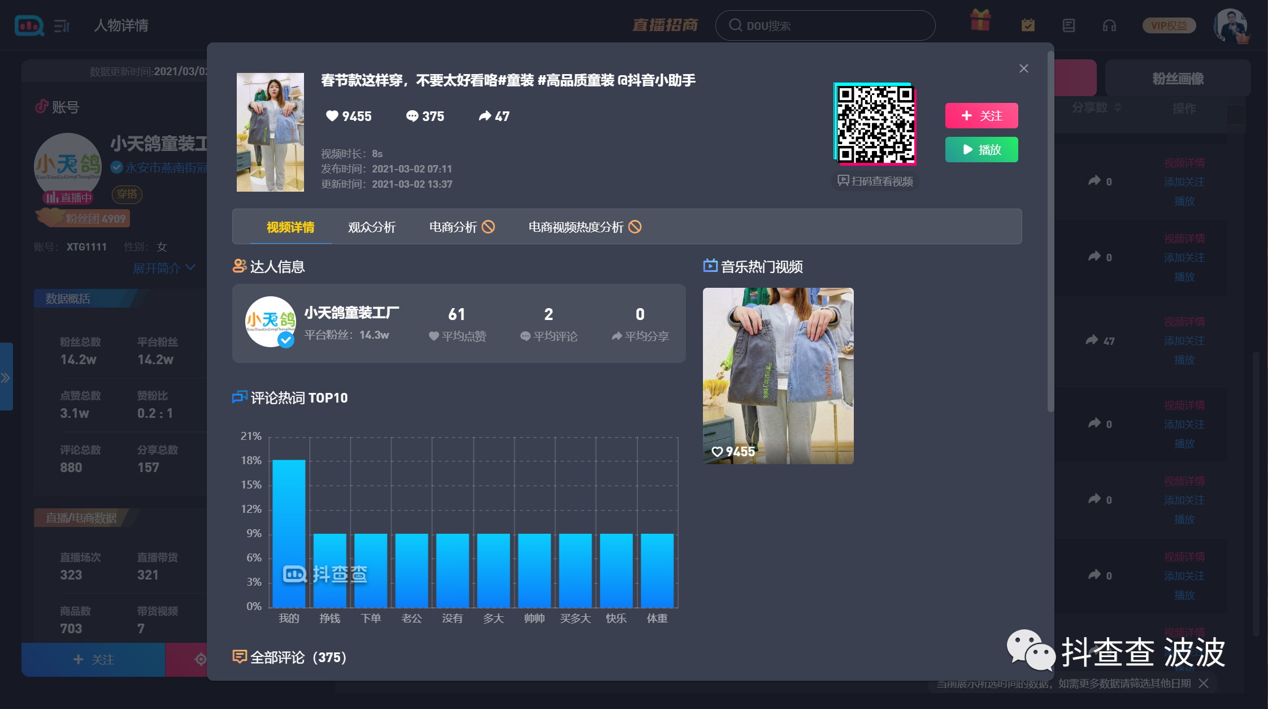
Task: Click into the DOU搜索 search field
Action: [x=825, y=25]
